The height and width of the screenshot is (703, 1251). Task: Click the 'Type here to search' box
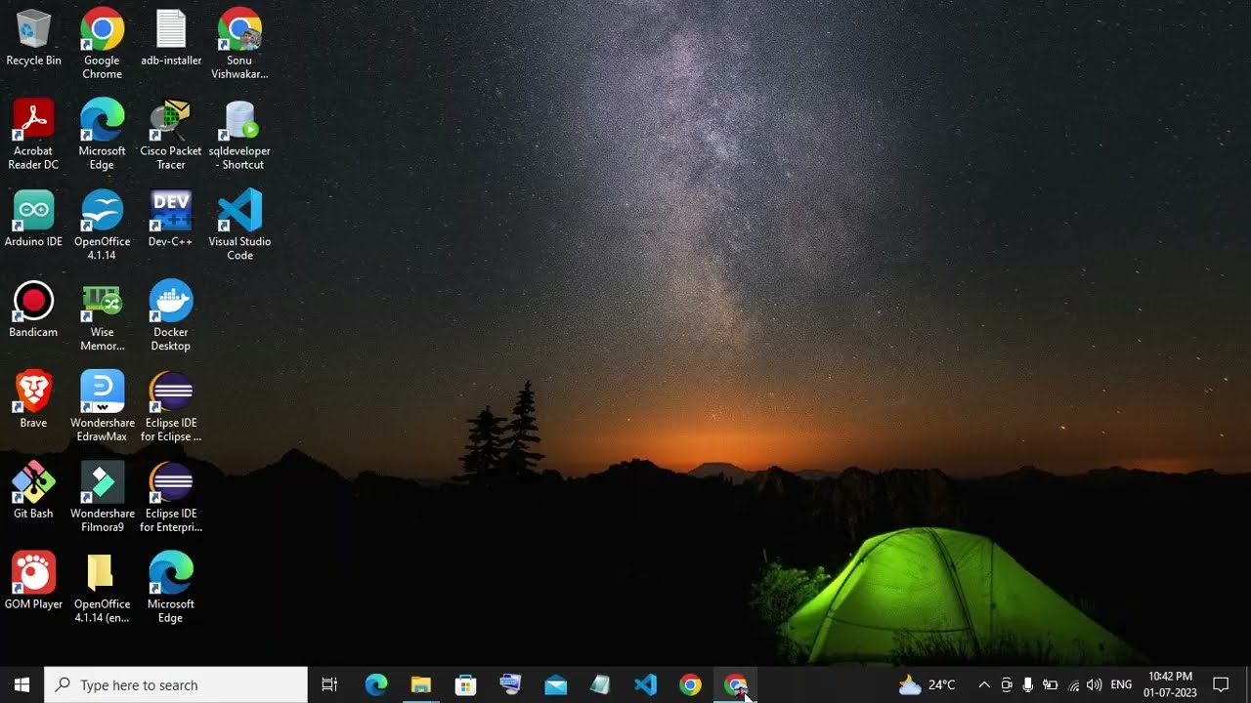coord(176,685)
